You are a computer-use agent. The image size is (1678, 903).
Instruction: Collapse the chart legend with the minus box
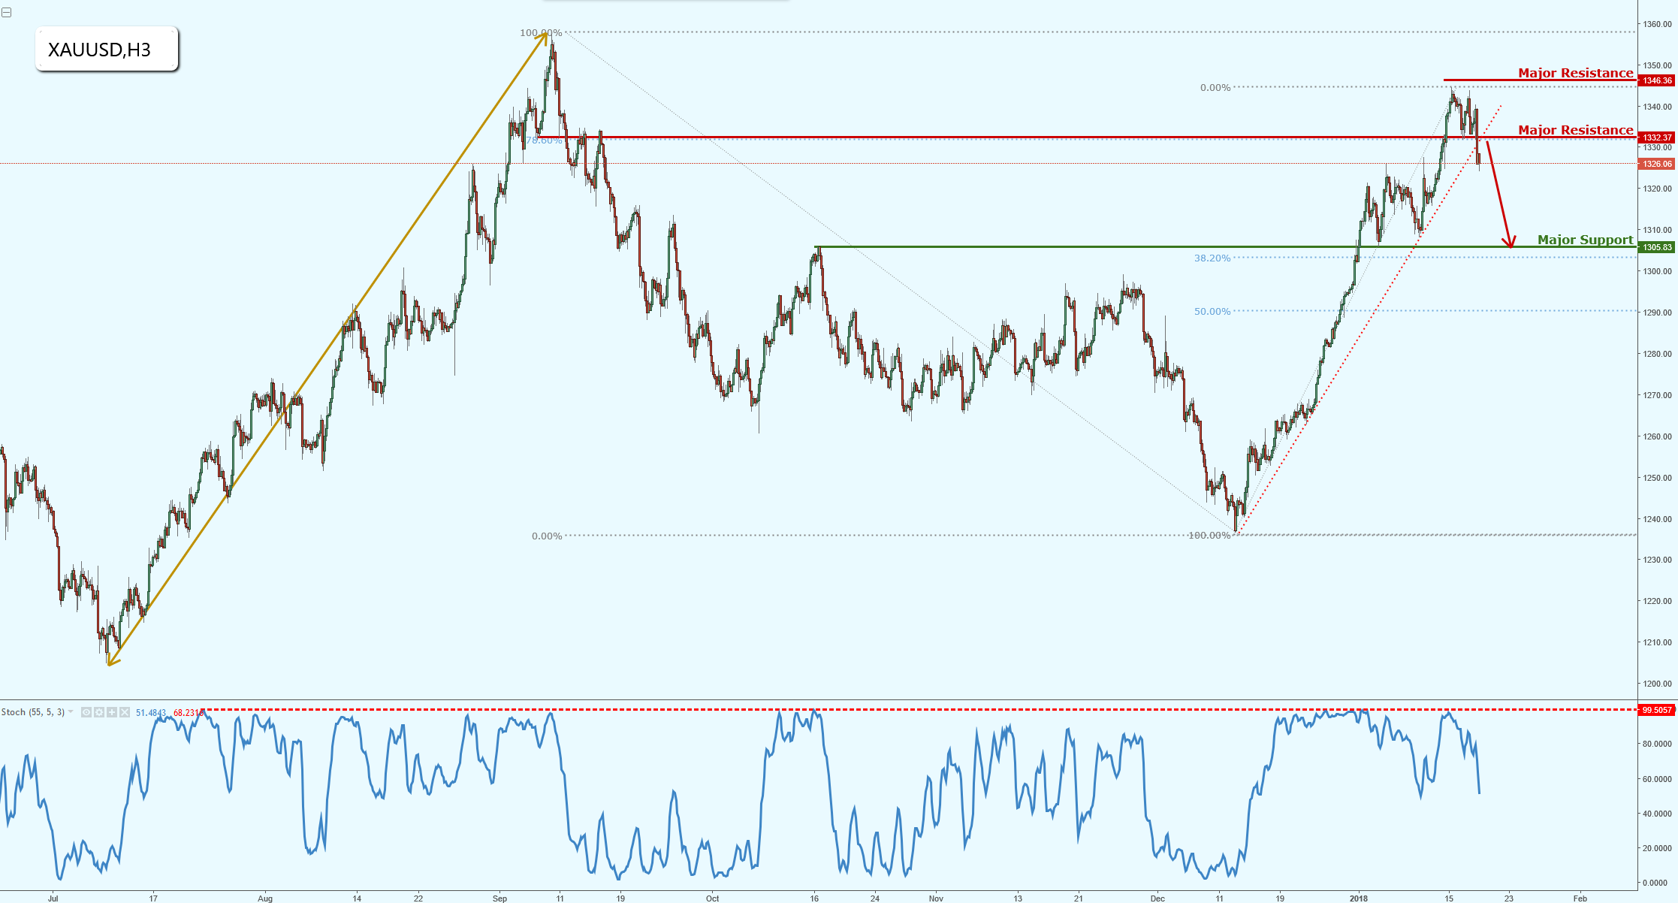(x=6, y=13)
